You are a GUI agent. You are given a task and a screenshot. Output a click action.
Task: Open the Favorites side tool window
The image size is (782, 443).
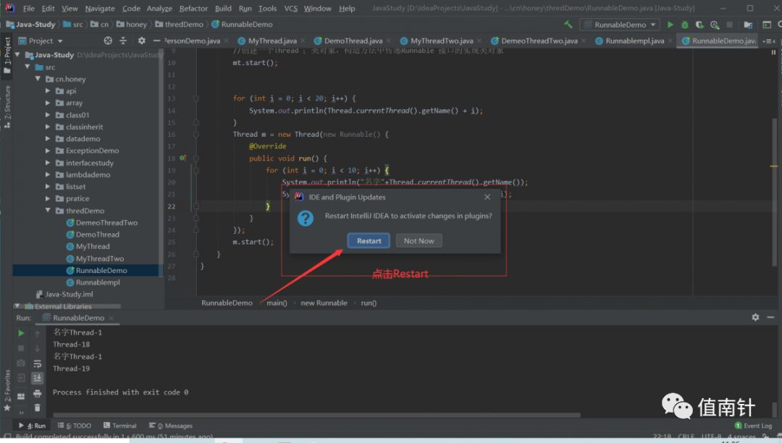click(7, 391)
